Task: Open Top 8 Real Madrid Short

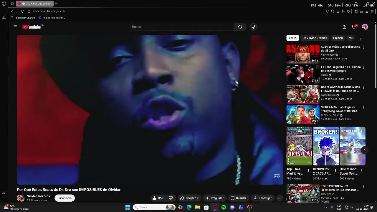Action: (x=299, y=146)
